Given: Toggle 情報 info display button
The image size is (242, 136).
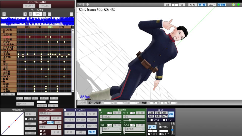Looking at the screenshot, I should (202, 5).
